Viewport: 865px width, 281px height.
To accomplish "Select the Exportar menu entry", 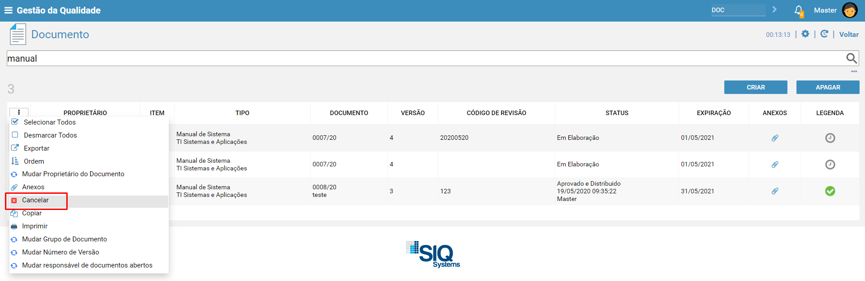I will (x=37, y=148).
